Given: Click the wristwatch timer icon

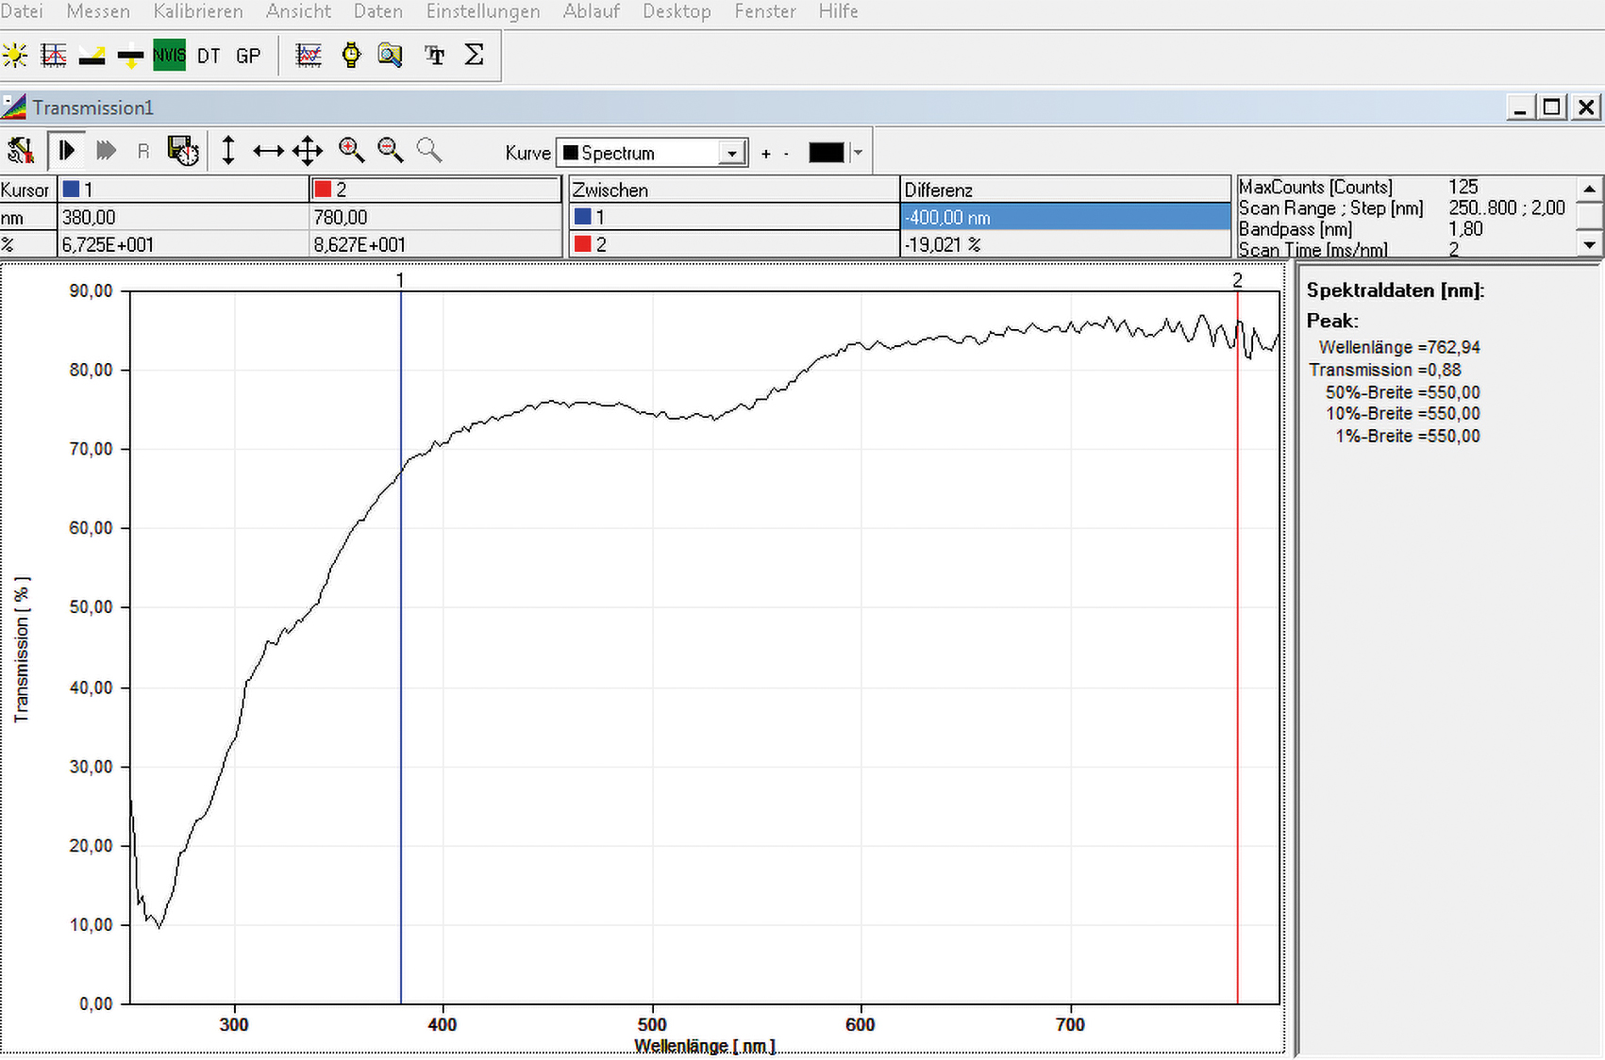Looking at the screenshot, I should (351, 56).
